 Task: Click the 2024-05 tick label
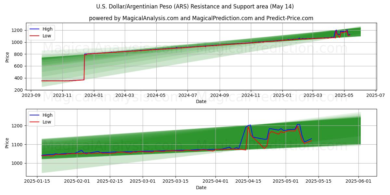(156, 96)
